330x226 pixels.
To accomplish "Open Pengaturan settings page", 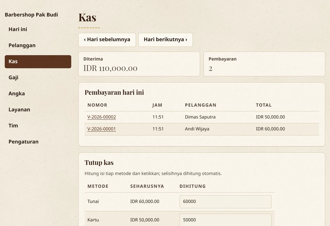I will tap(38, 142).
